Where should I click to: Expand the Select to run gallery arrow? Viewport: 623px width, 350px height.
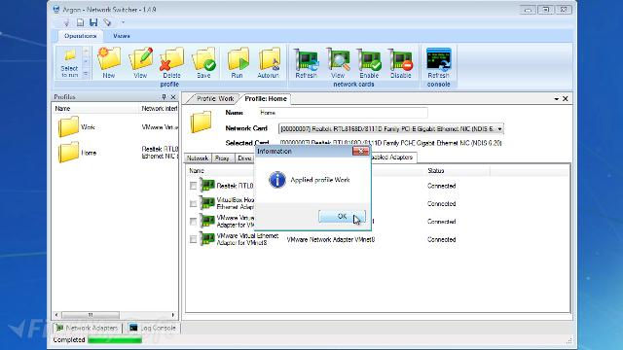click(x=86, y=74)
